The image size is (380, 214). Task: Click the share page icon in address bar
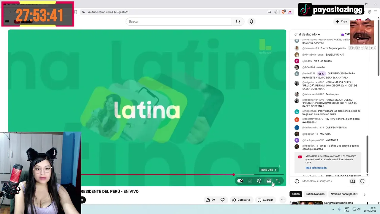pyautogui.click(x=276, y=12)
